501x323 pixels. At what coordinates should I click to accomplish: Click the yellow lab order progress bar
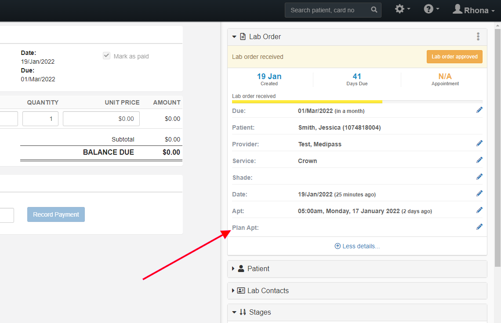coord(307,102)
